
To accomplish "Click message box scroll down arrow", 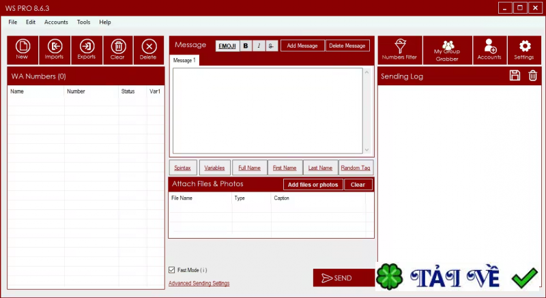I will 367,150.
